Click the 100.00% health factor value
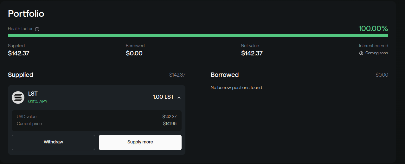Image resolution: width=405 pixels, height=164 pixels. point(373,28)
